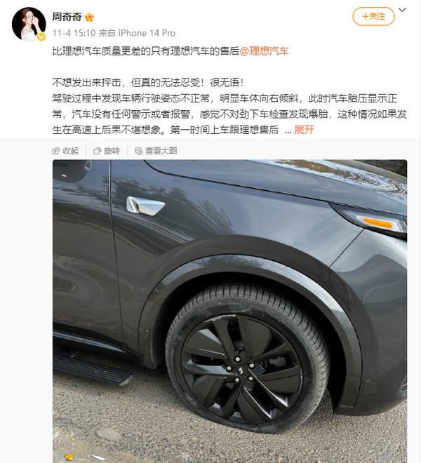Click the first line of post text
This screenshot has width=421, height=463.
pyautogui.click(x=171, y=51)
